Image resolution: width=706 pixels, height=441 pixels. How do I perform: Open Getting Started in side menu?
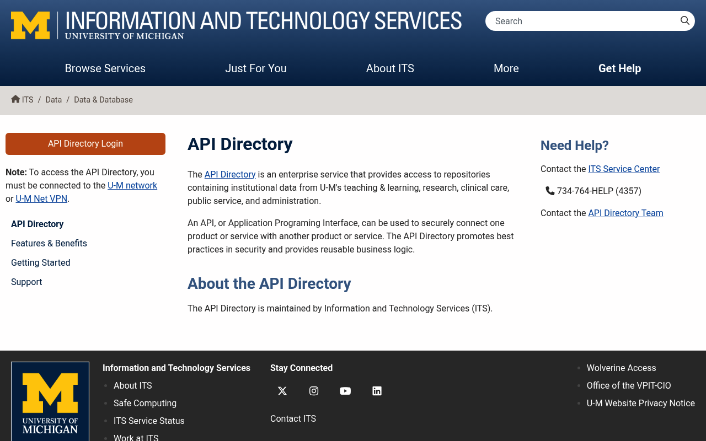click(41, 263)
